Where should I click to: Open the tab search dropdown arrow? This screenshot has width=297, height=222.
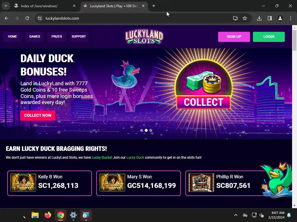pyautogui.click(x=6, y=6)
